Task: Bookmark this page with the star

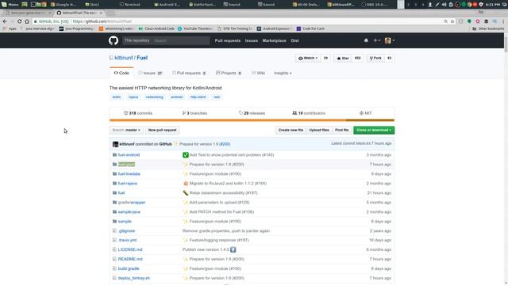Action: tap(452, 21)
